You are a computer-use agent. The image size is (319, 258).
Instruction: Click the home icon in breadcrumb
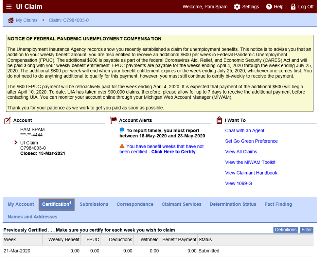pos(11,20)
